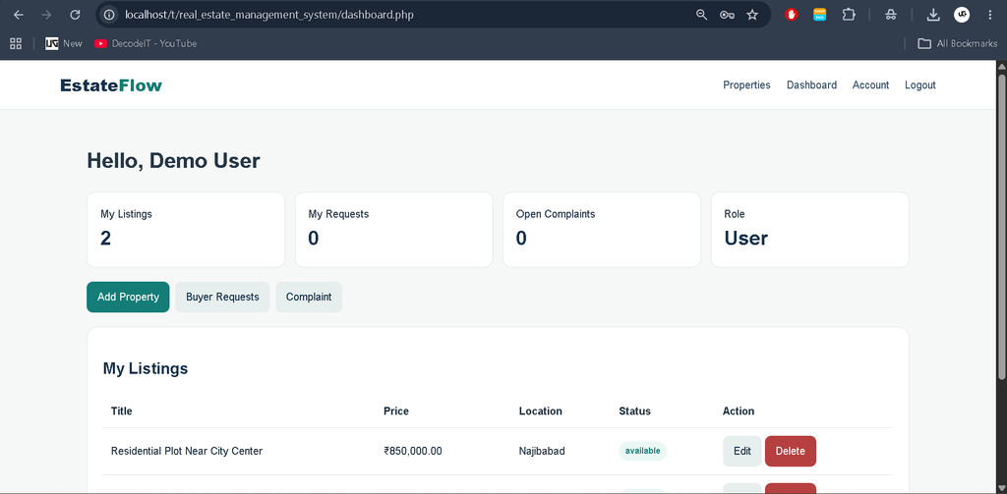Click the "Hello, Demo User" heading

pos(173,161)
